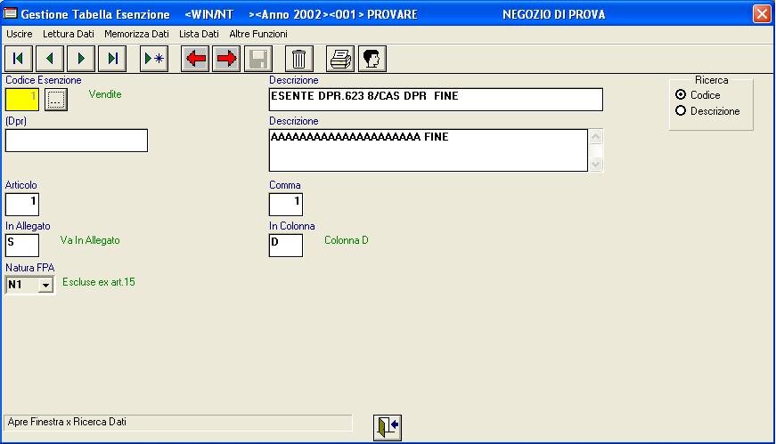
Task: Open the Lettura Dati menu
Action: tap(68, 33)
